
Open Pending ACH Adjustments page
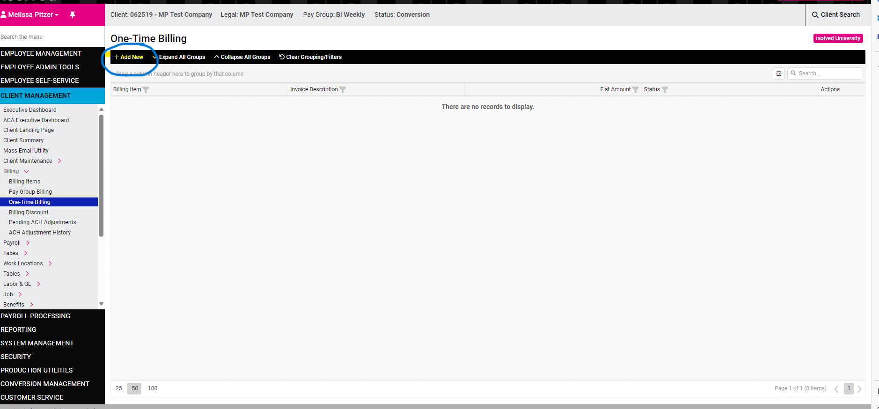pos(43,222)
